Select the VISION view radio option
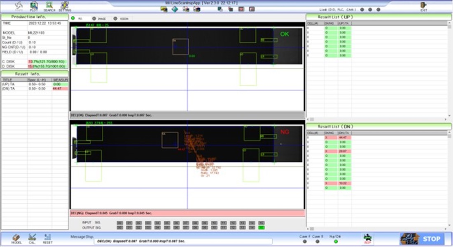The height and width of the screenshot is (247, 453). click(x=116, y=19)
